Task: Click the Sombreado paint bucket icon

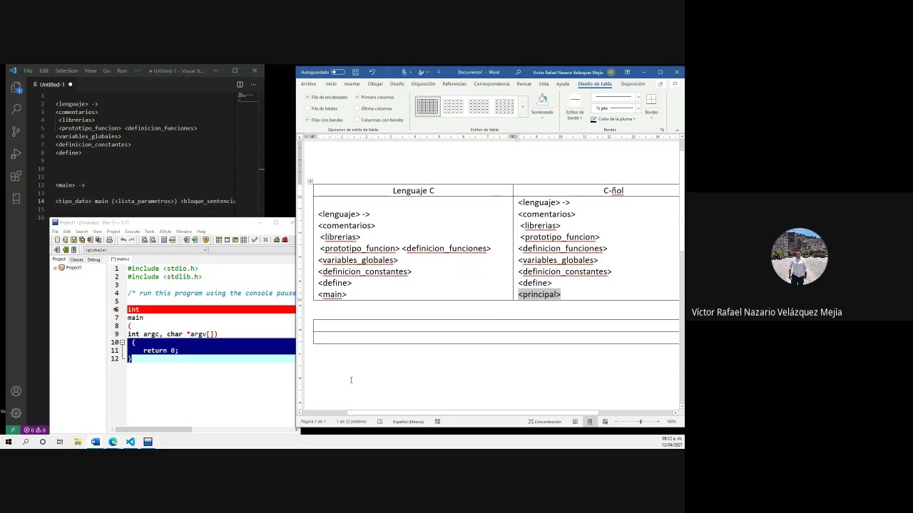Action: click(542, 100)
